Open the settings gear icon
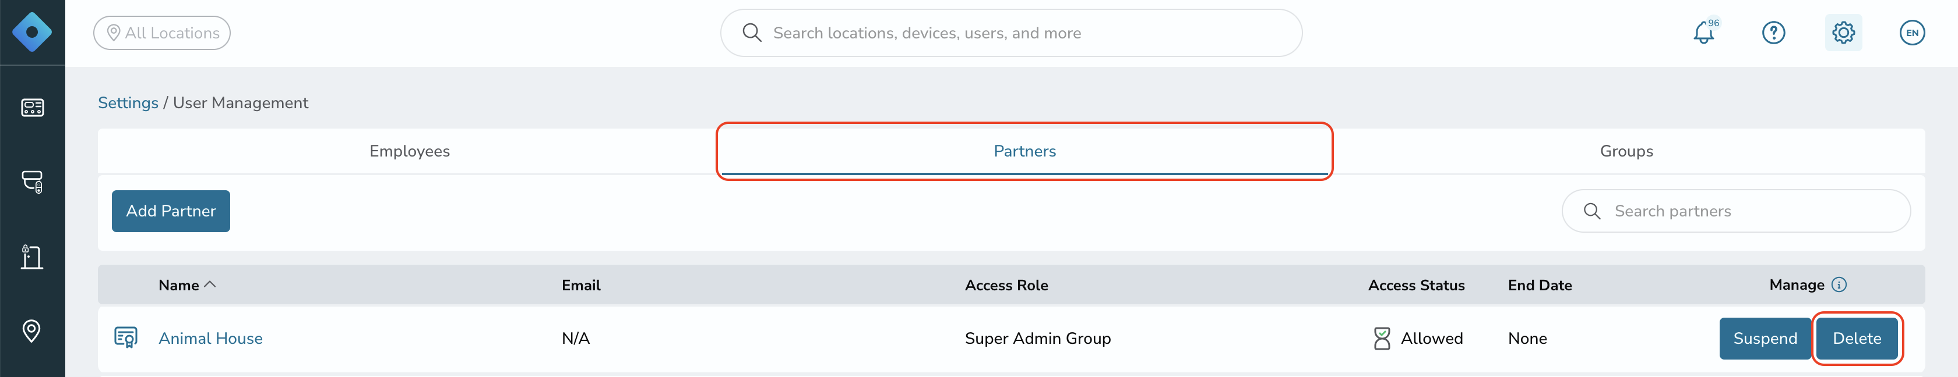This screenshot has height=377, width=1958. (x=1843, y=33)
